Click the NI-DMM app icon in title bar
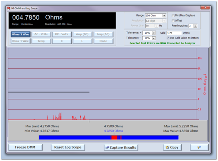The image size is (218, 161). pyautogui.click(x=8, y=8)
